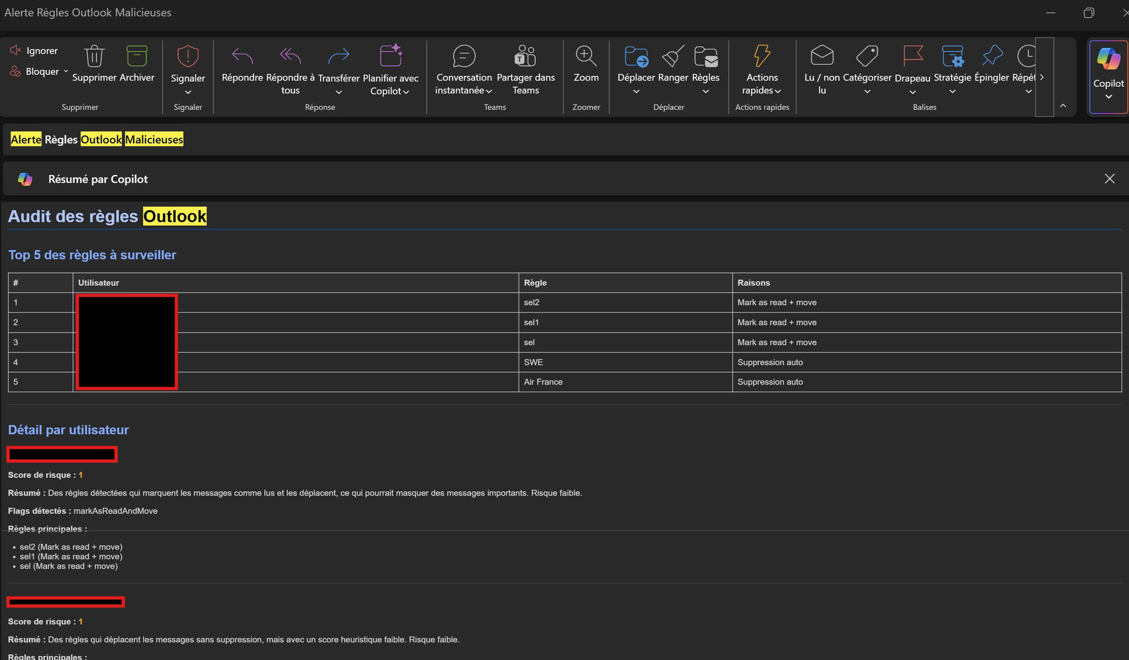Open the Signaler dropdown menu
The image size is (1129, 660).
pos(188,92)
